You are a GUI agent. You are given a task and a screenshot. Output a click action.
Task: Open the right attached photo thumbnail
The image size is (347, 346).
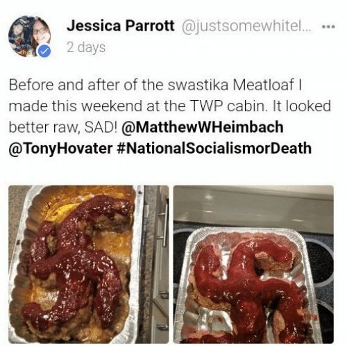pyautogui.click(x=253, y=264)
